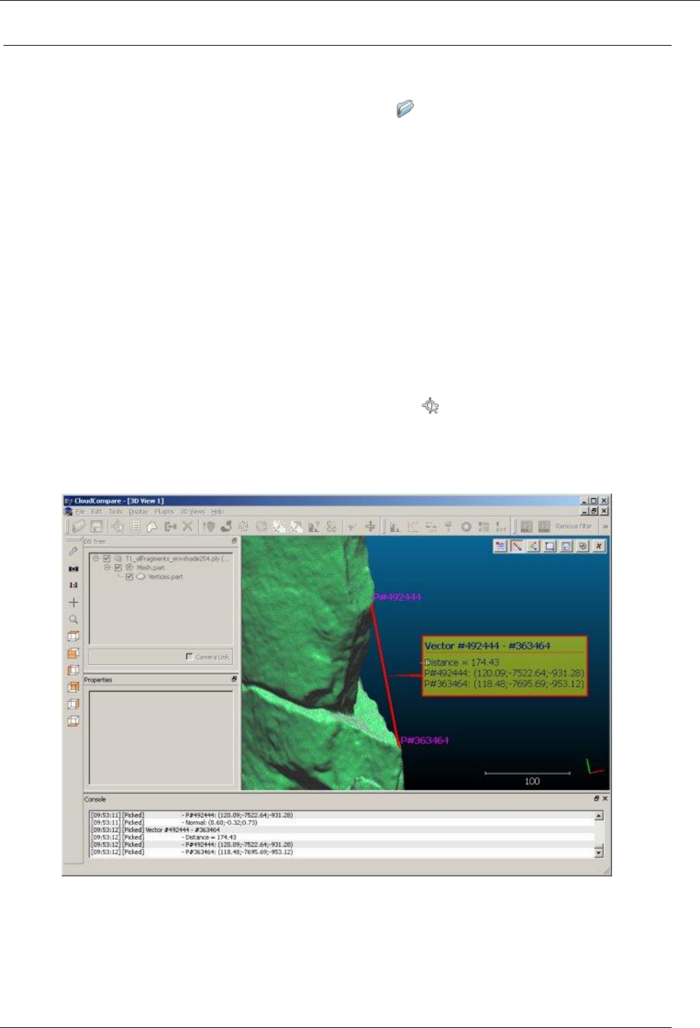The width and height of the screenshot is (700, 1028).
Task: Toggle checkbox for T1_allfragments .ply entry
Action: pyautogui.click(x=107, y=558)
